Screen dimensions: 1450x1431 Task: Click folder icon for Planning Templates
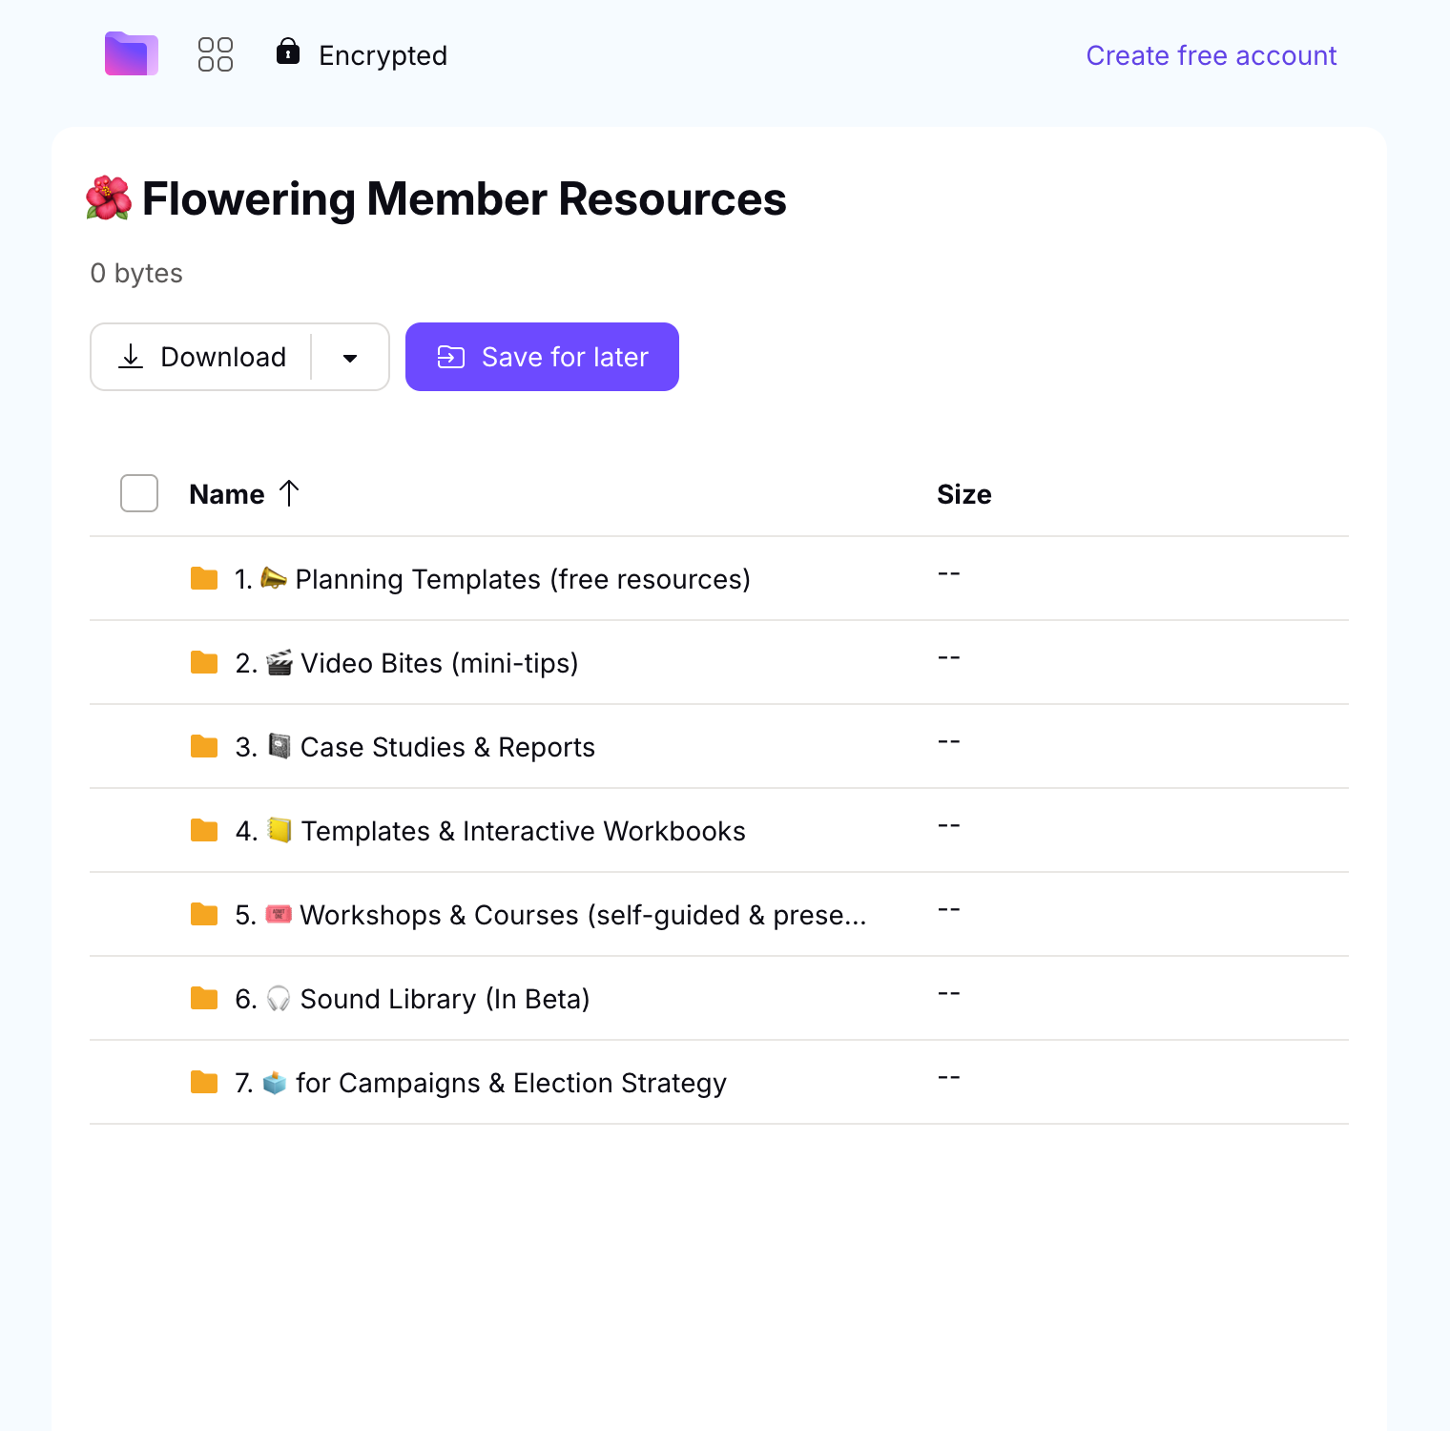(204, 579)
